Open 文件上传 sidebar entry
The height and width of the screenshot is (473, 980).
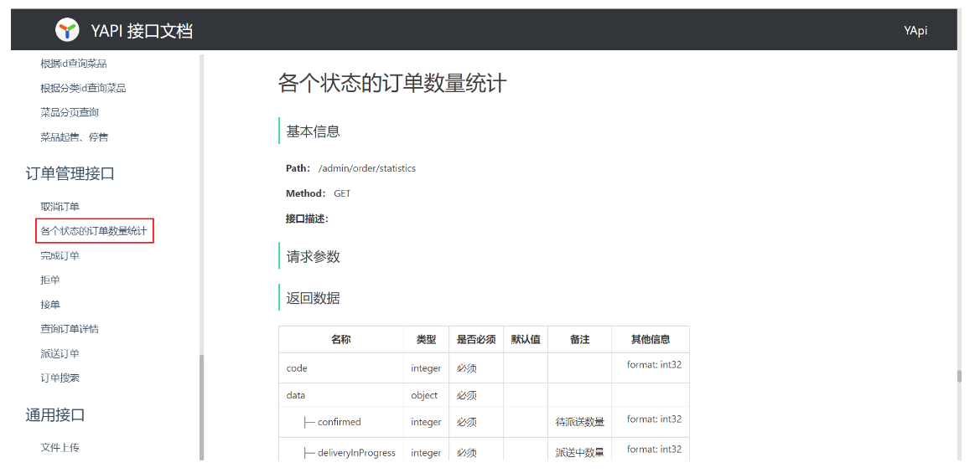(x=60, y=447)
